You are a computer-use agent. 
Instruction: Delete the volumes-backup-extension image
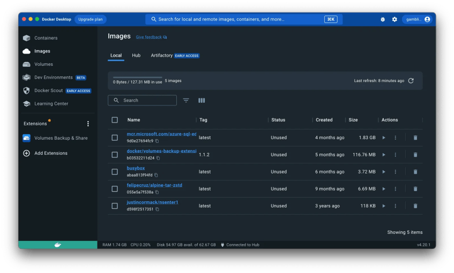pyautogui.click(x=415, y=155)
